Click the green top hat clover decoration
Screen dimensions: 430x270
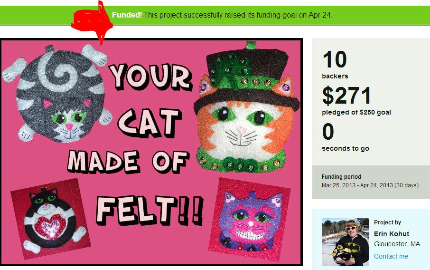(230, 68)
